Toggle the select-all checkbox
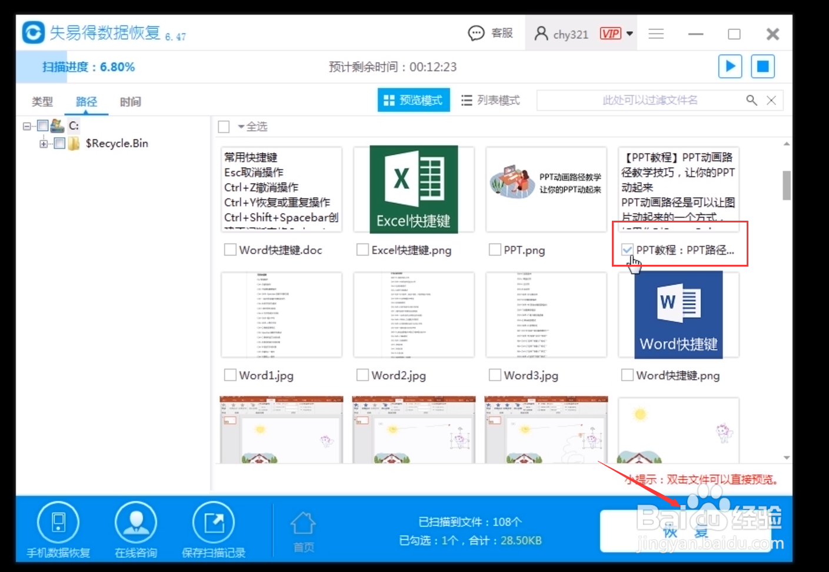 (224, 127)
